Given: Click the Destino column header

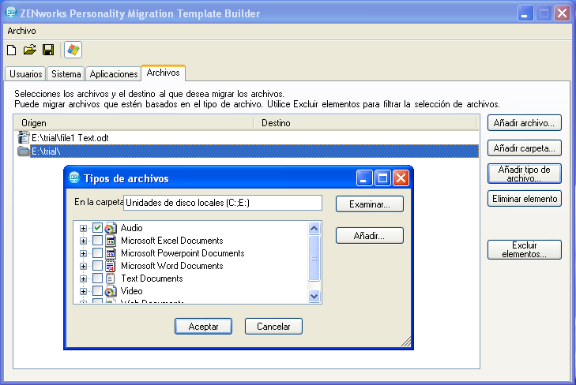Looking at the screenshot, I should coord(366,123).
